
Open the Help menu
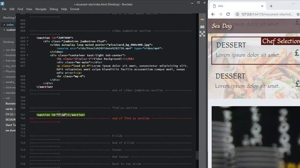tap(64, 9)
